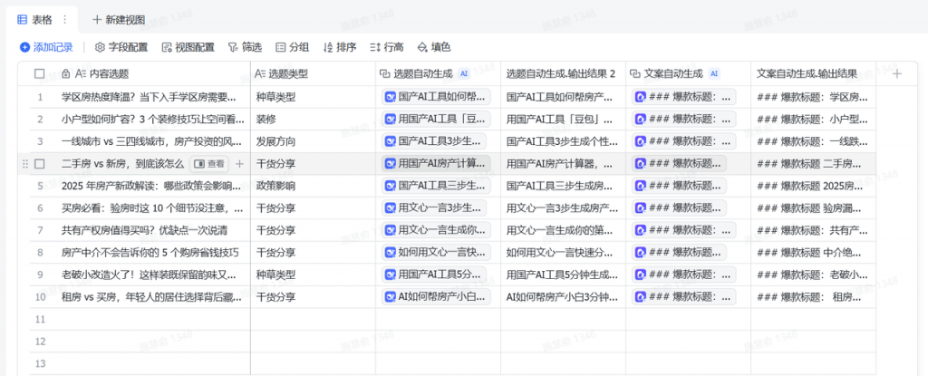This screenshot has width=928, height=376.
Task: Open the 排序 sort option
Action: click(x=340, y=47)
